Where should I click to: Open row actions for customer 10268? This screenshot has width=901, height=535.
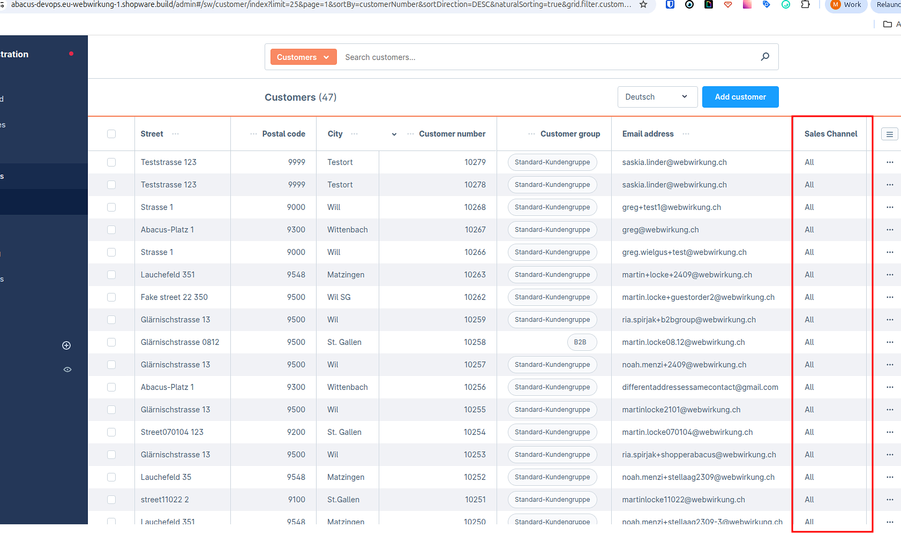(890, 207)
